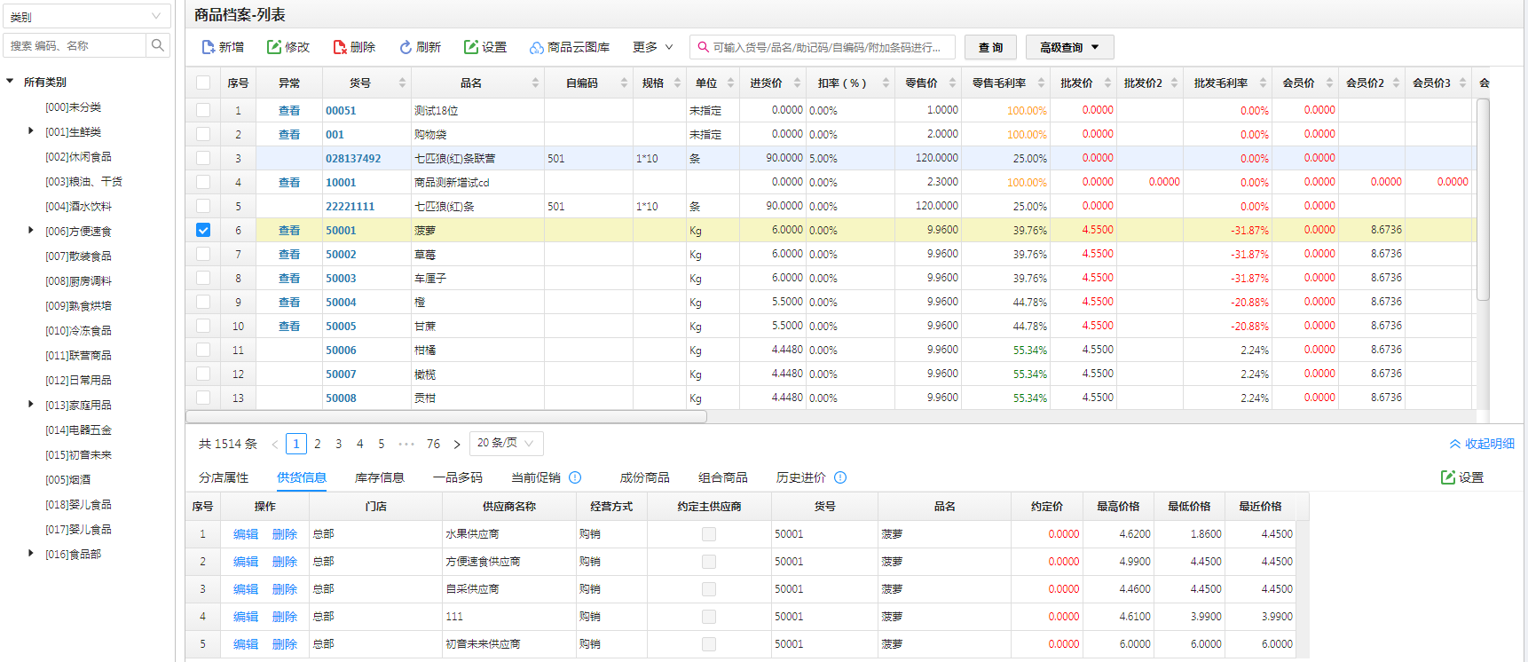Sort by 零售毛利率 column sort arrows
The height and width of the screenshot is (662, 1528).
click(x=1041, y=83)
